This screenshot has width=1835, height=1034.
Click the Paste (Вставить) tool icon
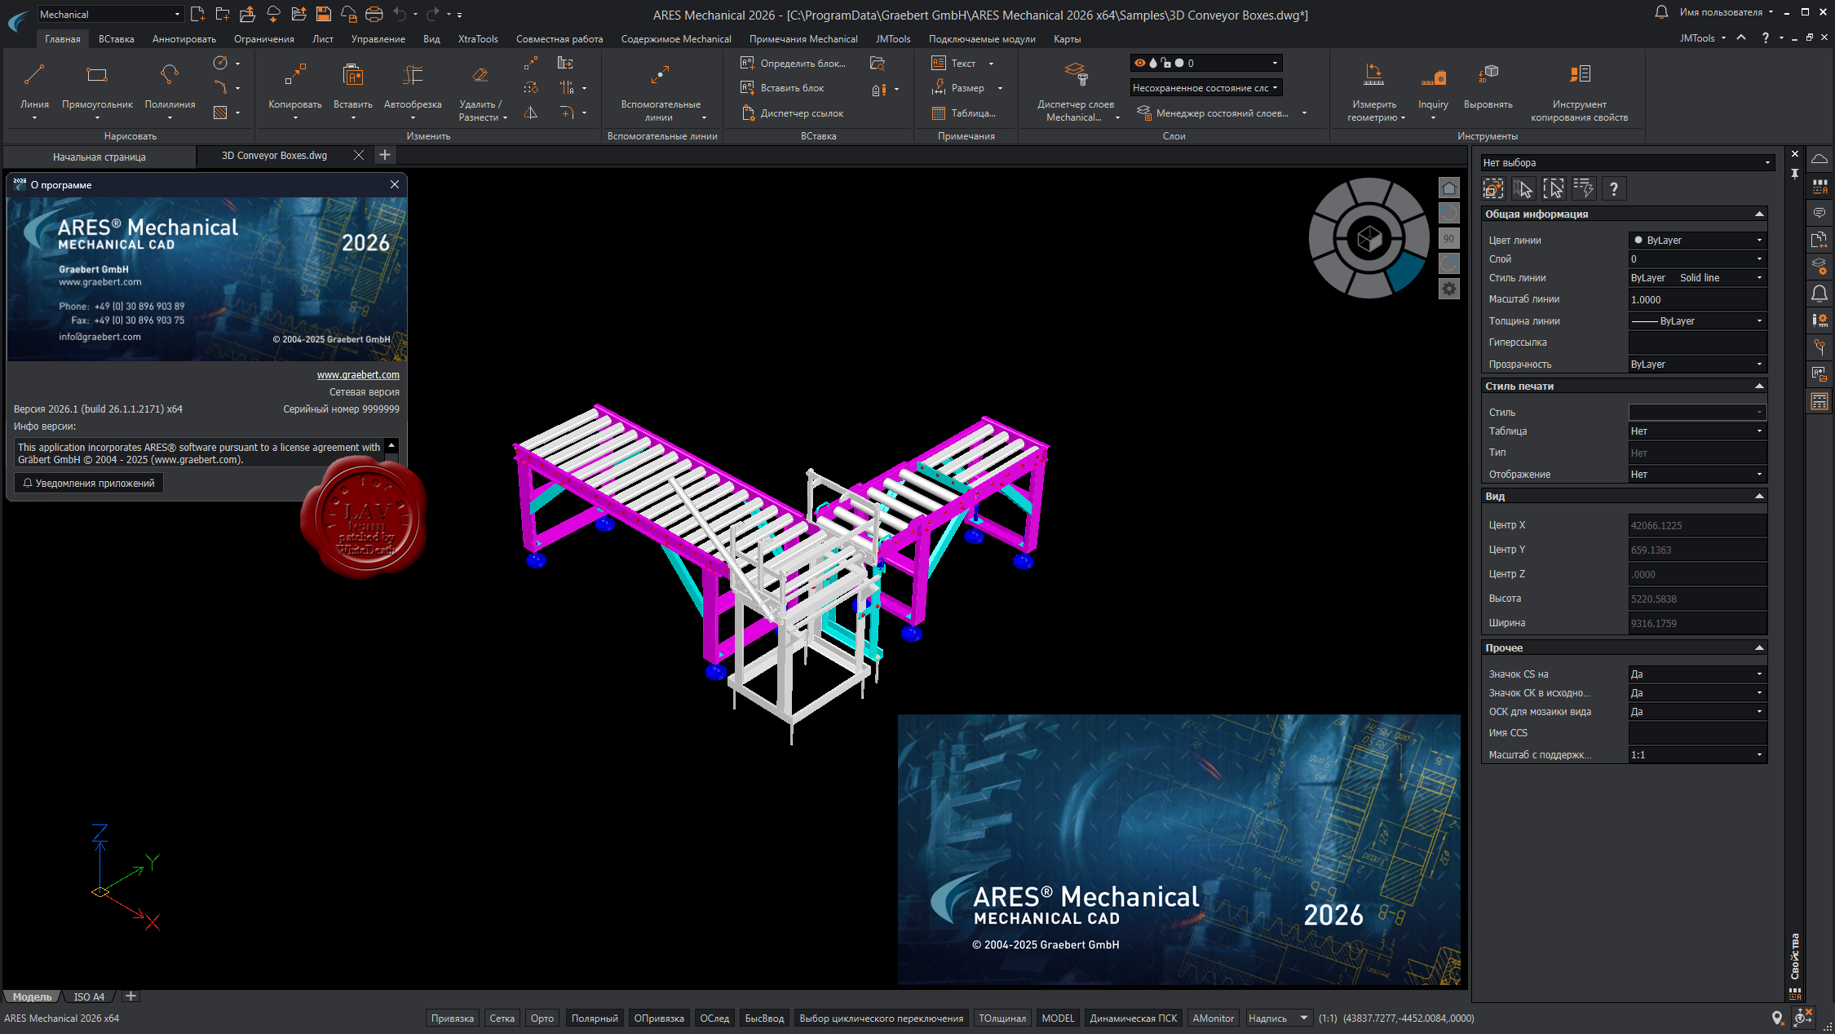pos(352,75)
